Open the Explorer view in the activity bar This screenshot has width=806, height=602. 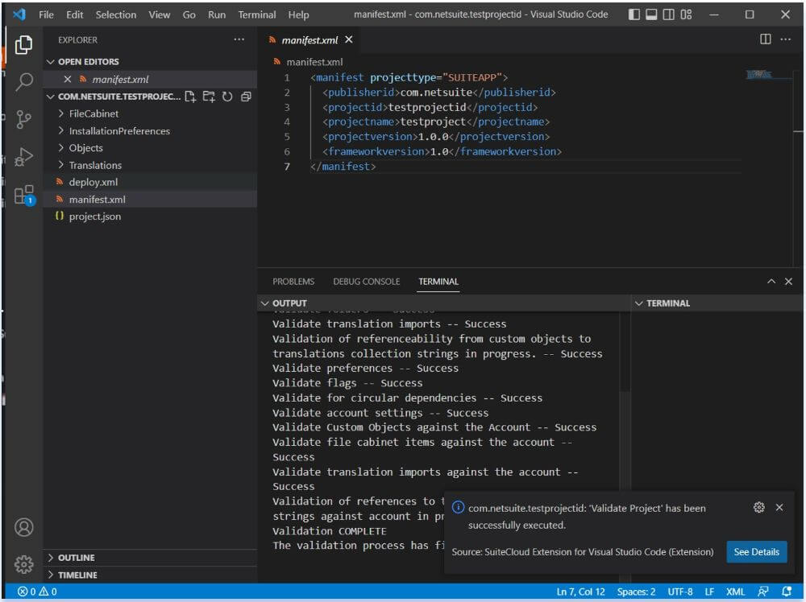(x=23, y=45)
